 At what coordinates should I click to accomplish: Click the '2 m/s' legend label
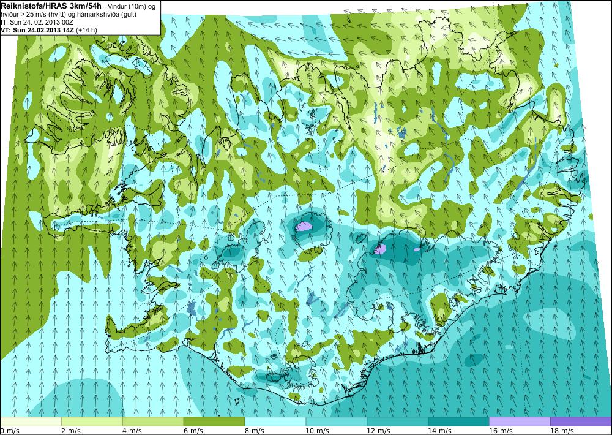click(70, 431)
